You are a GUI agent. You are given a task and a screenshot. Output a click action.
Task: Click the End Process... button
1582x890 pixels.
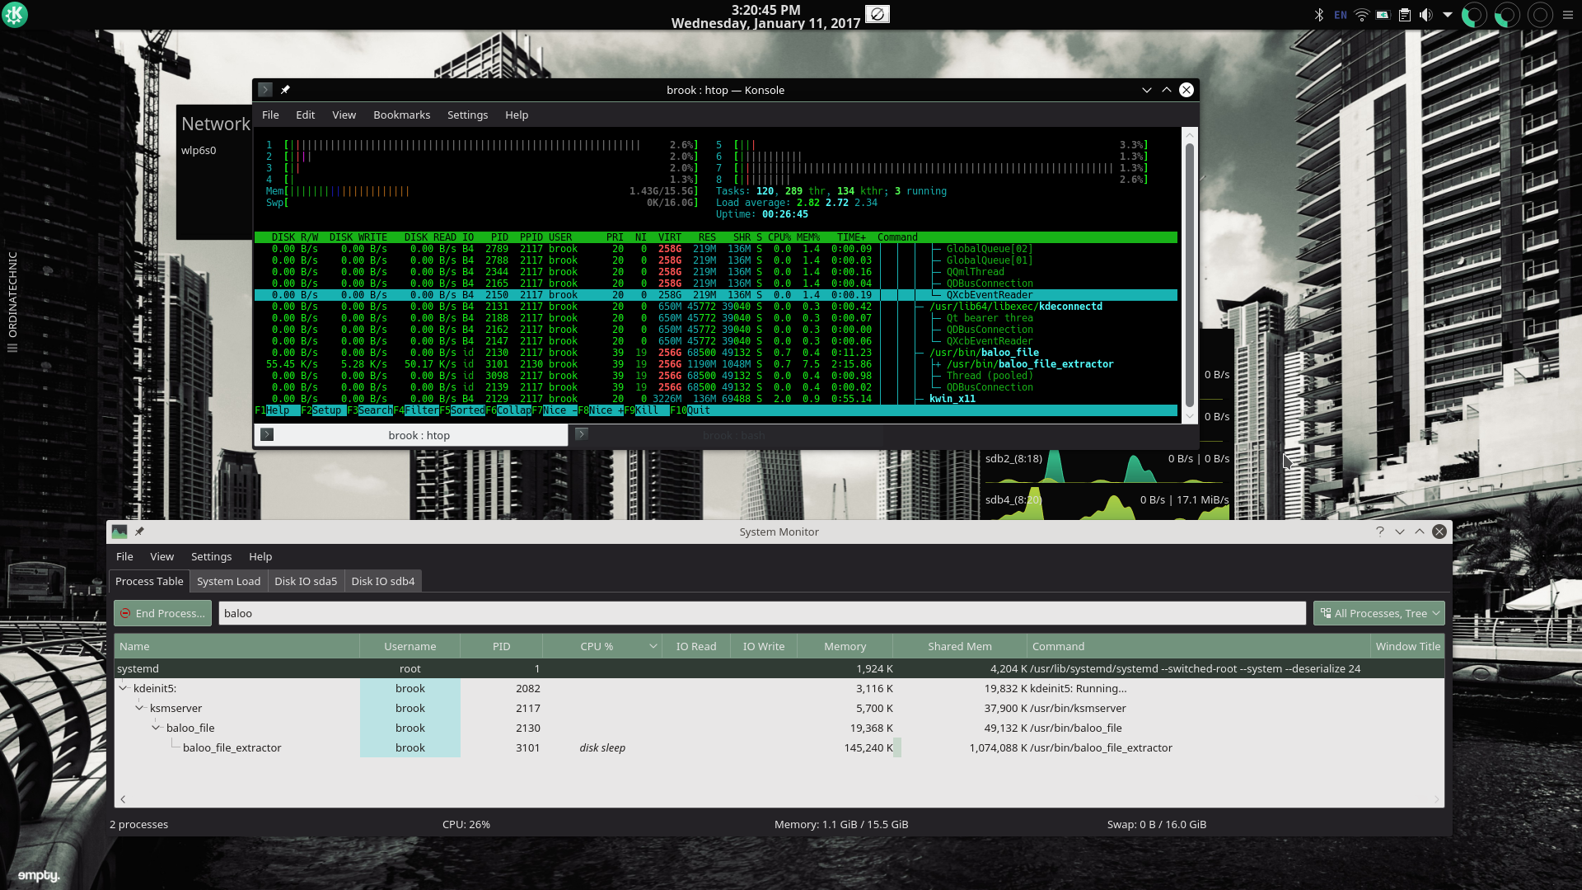coord(163,613)
